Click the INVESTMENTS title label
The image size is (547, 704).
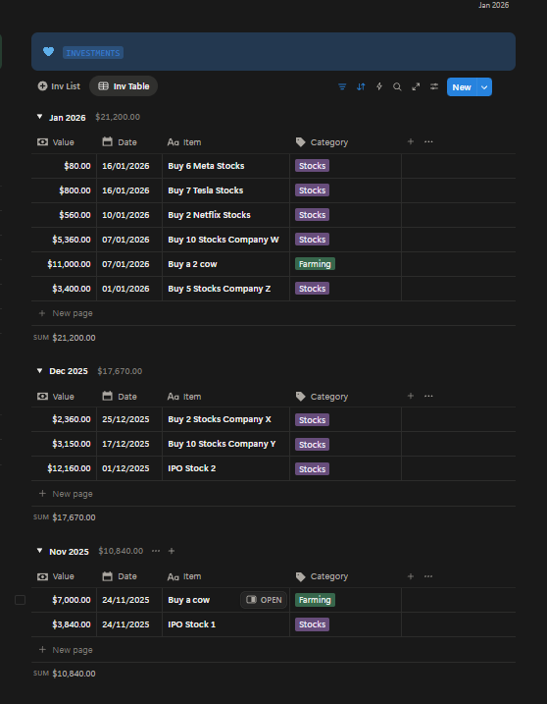pyautogui.click(x=93, y=53)
